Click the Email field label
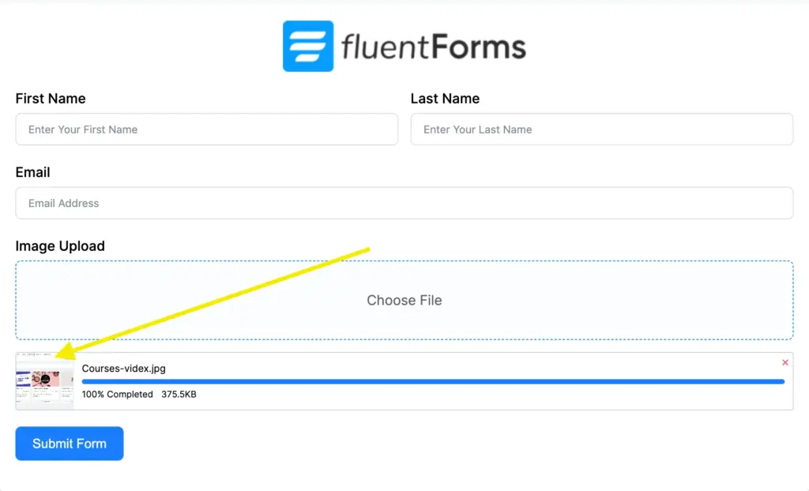The width and height of the screenshot is (809, 491). point(32,172)
